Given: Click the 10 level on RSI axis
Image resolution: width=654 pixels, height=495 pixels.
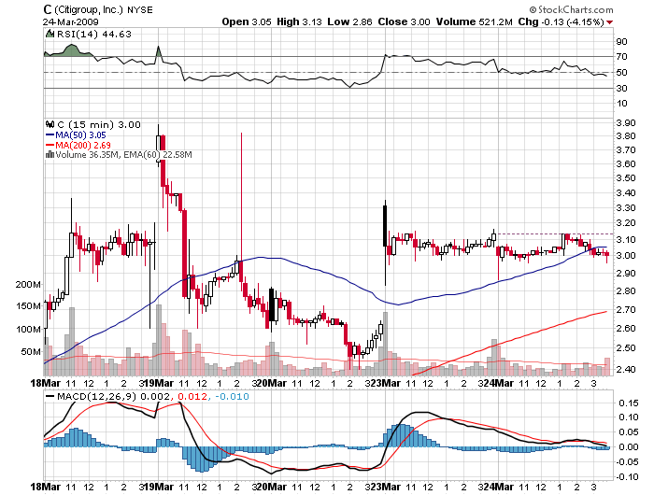Looking at the screenshot, I should pos(622,104).
